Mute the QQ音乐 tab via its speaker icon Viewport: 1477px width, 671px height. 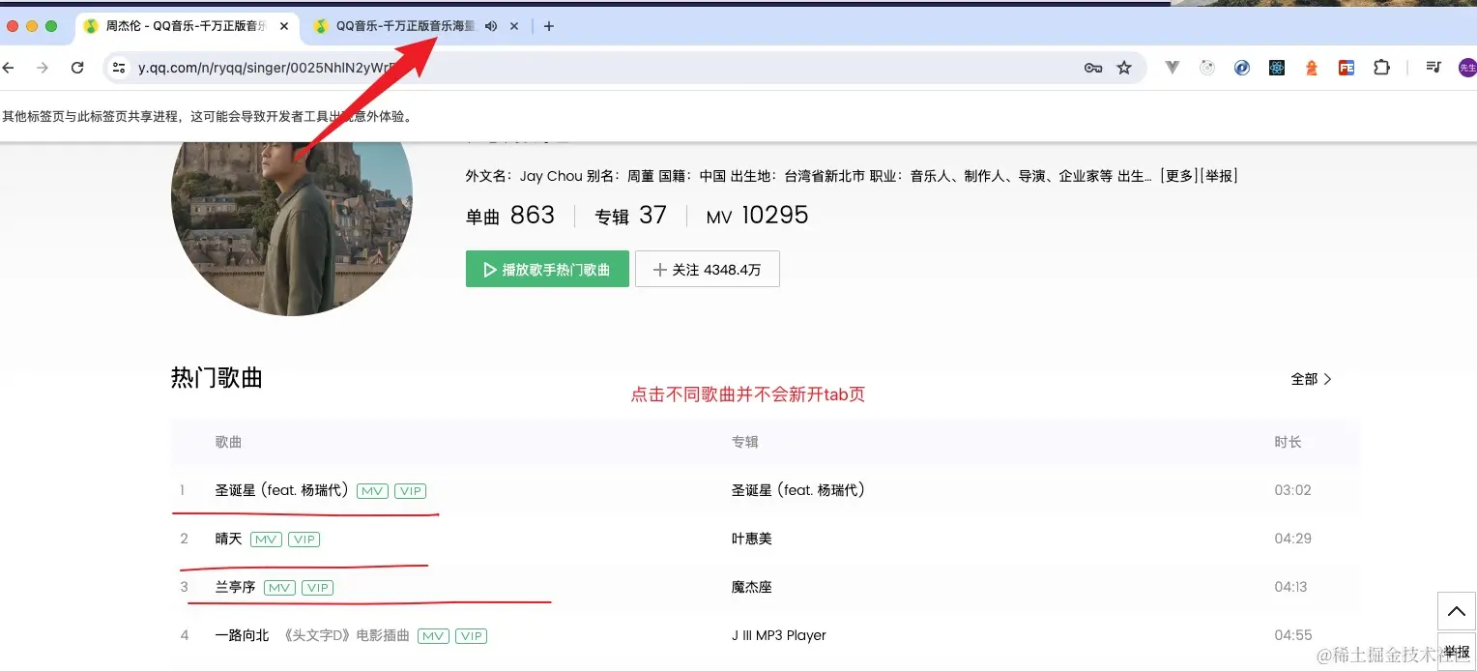491,26
